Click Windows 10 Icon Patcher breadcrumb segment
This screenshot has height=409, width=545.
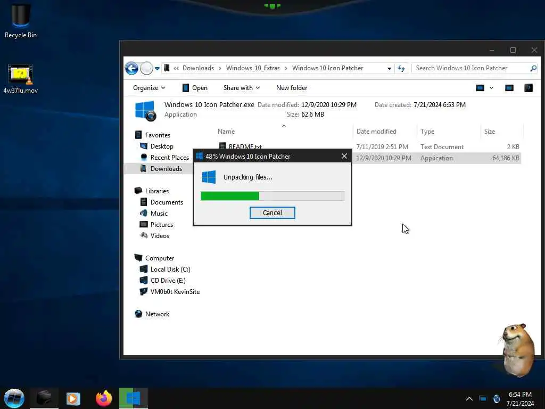[x=327, y=68]
